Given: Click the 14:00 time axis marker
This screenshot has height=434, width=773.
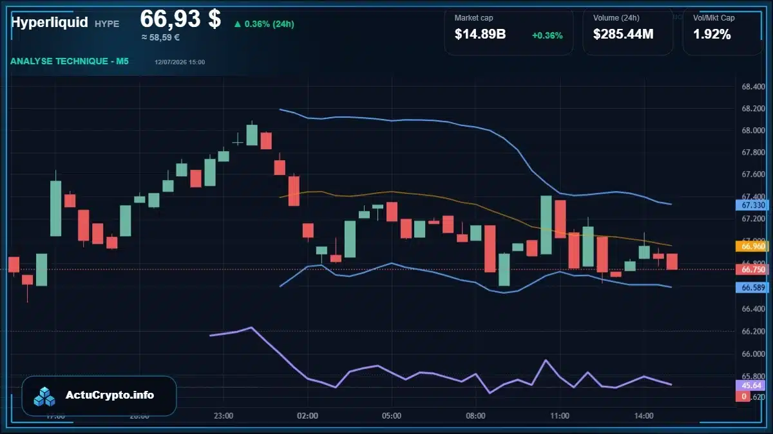Looking at the screenshot, I should 644,416.
